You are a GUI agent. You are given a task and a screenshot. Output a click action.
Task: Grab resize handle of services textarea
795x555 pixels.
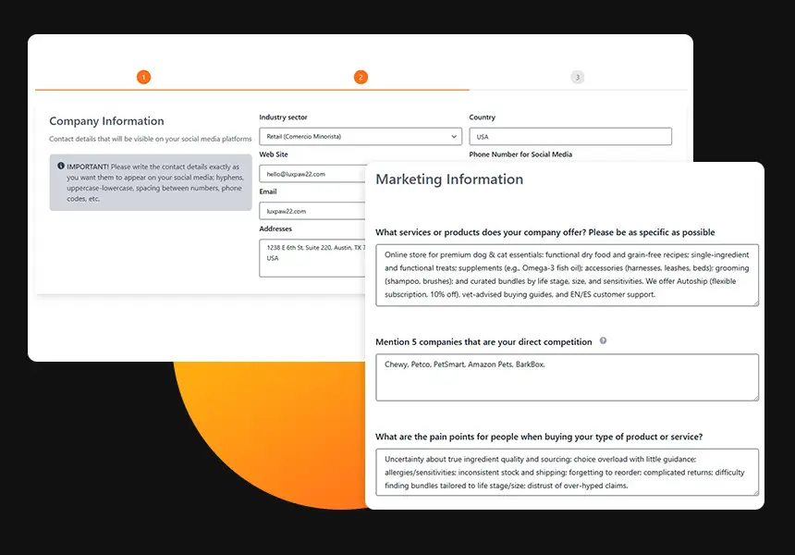(754, 302)
